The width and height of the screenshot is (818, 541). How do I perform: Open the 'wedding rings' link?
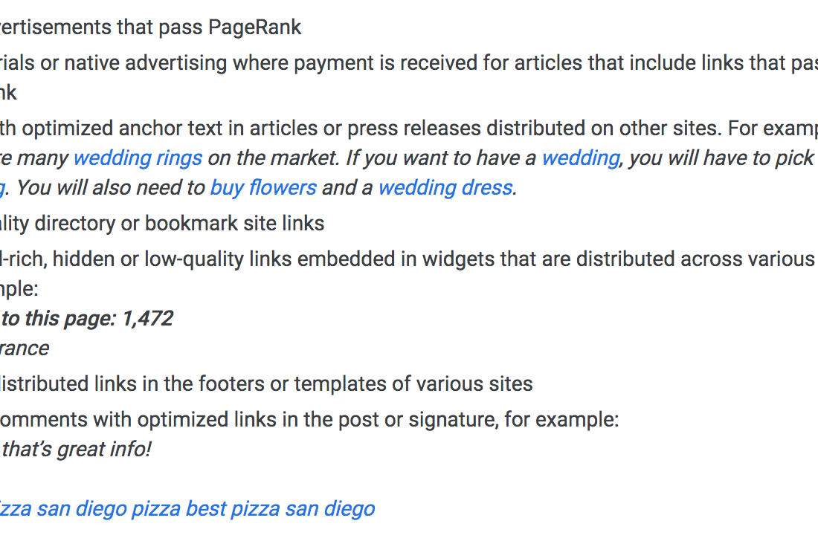138,158
